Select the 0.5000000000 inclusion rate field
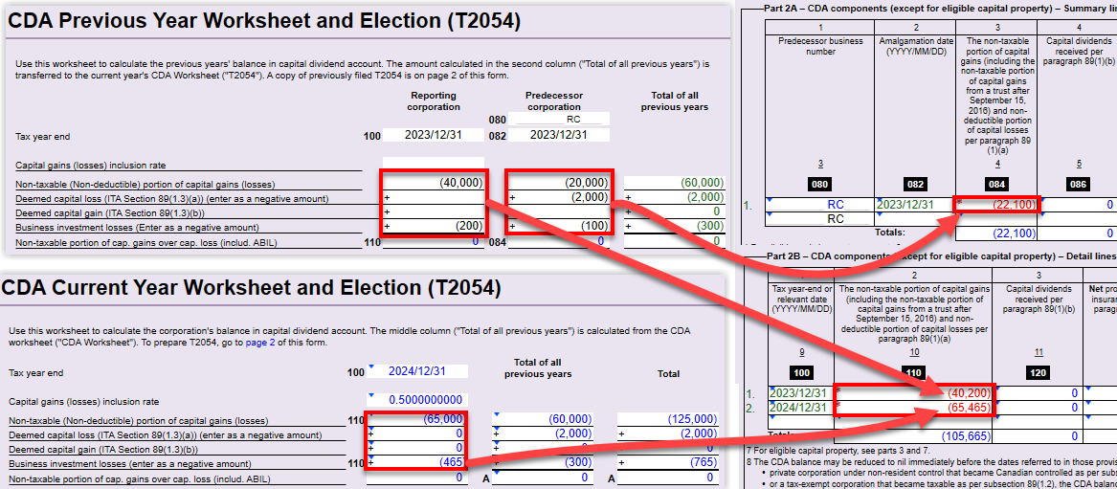 (x=417, y=400)
